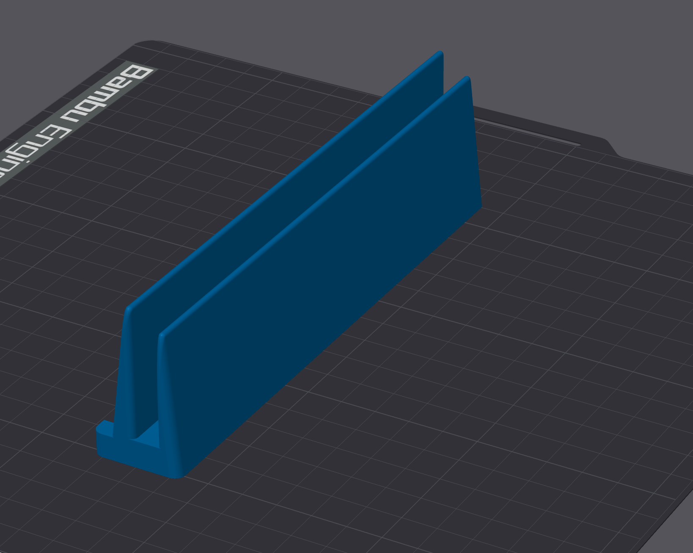Click the groove line along the plate's back edge
Screen dimensions: 693x553
click(x=529, y=132)
